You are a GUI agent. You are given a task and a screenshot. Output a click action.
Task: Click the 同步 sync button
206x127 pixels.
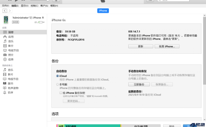pos(172,126)
